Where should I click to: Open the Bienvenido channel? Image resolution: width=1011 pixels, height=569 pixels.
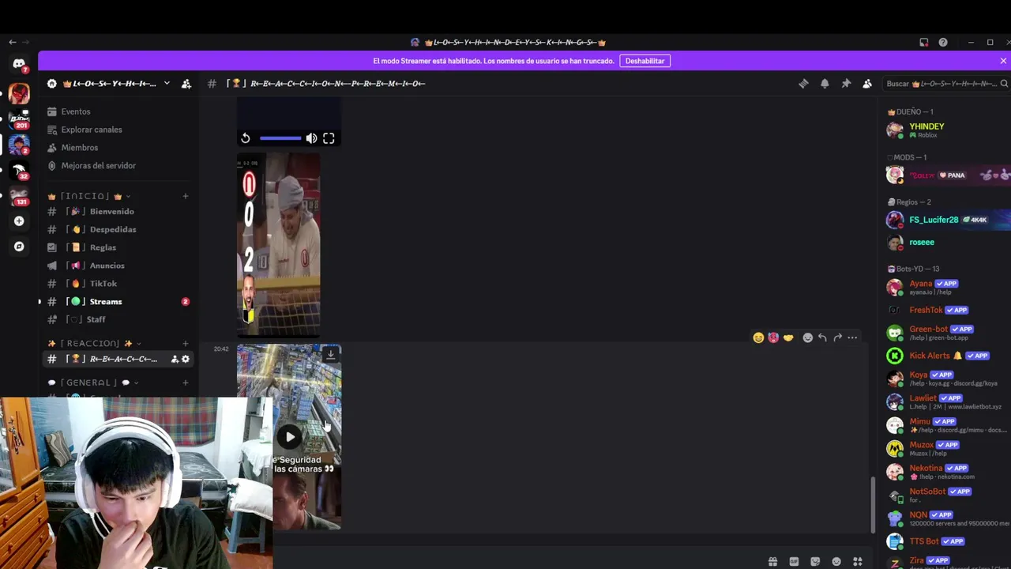[118, 211]
